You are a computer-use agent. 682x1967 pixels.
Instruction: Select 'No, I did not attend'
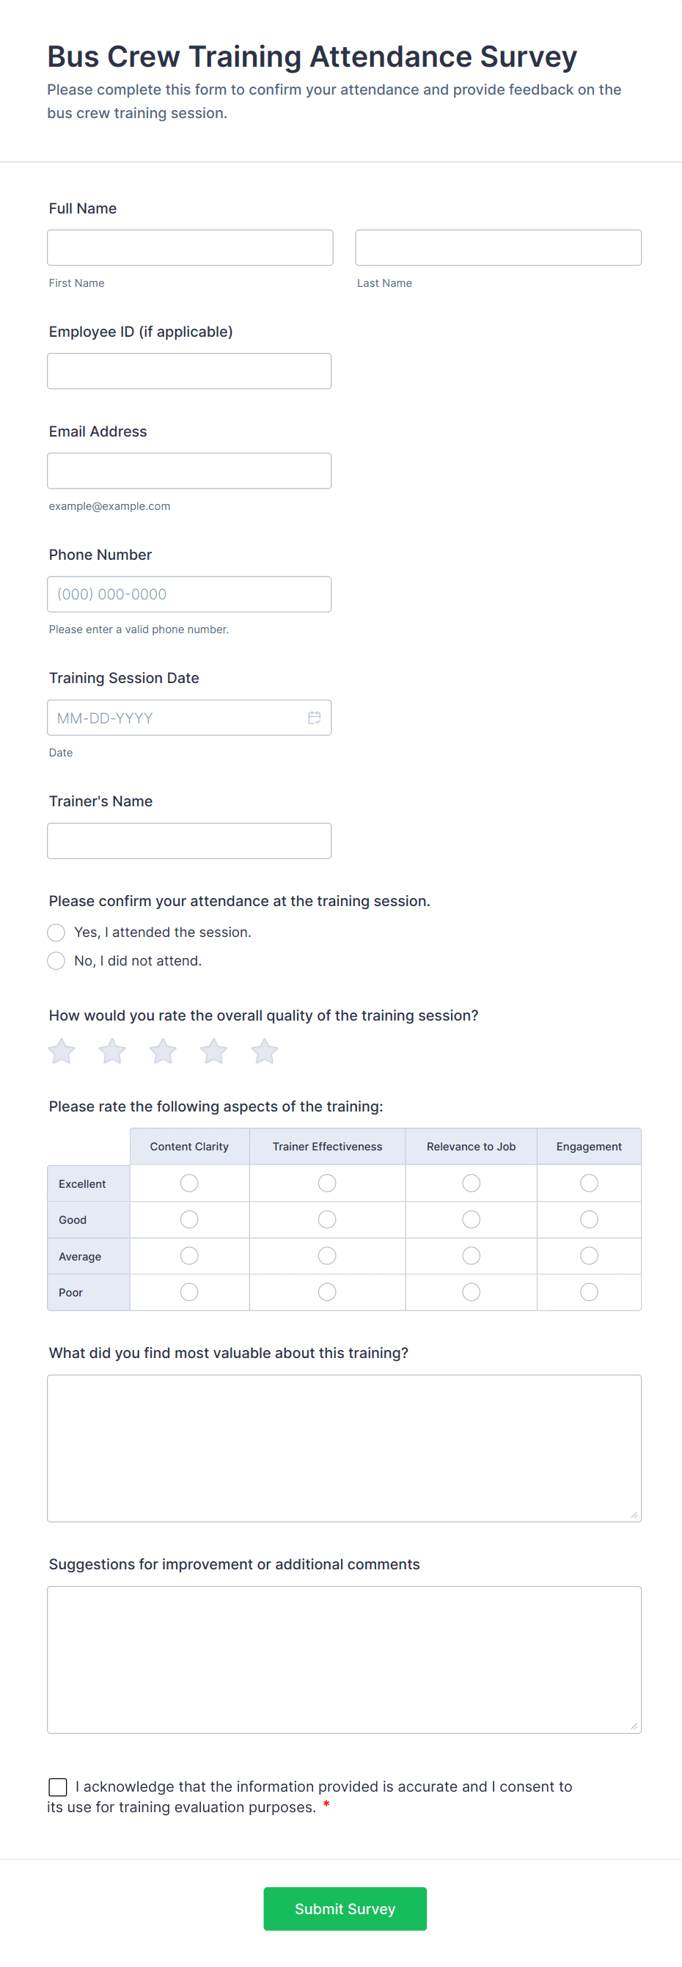click(56, 960)
